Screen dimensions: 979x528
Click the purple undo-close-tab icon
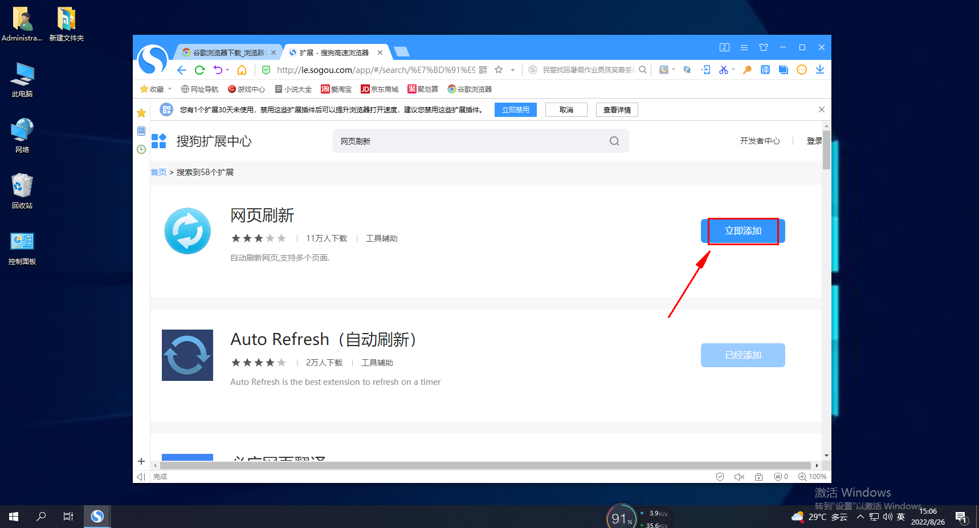pos(218,70)
